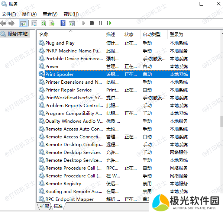Click gear icon beside Problem Reports Control

tap(42, 105)
